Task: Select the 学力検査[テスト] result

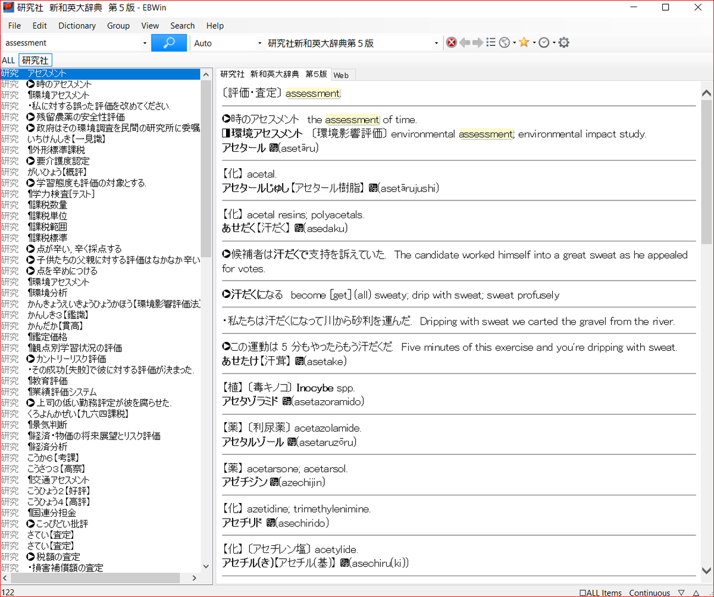Action: (x=100, y=194)
